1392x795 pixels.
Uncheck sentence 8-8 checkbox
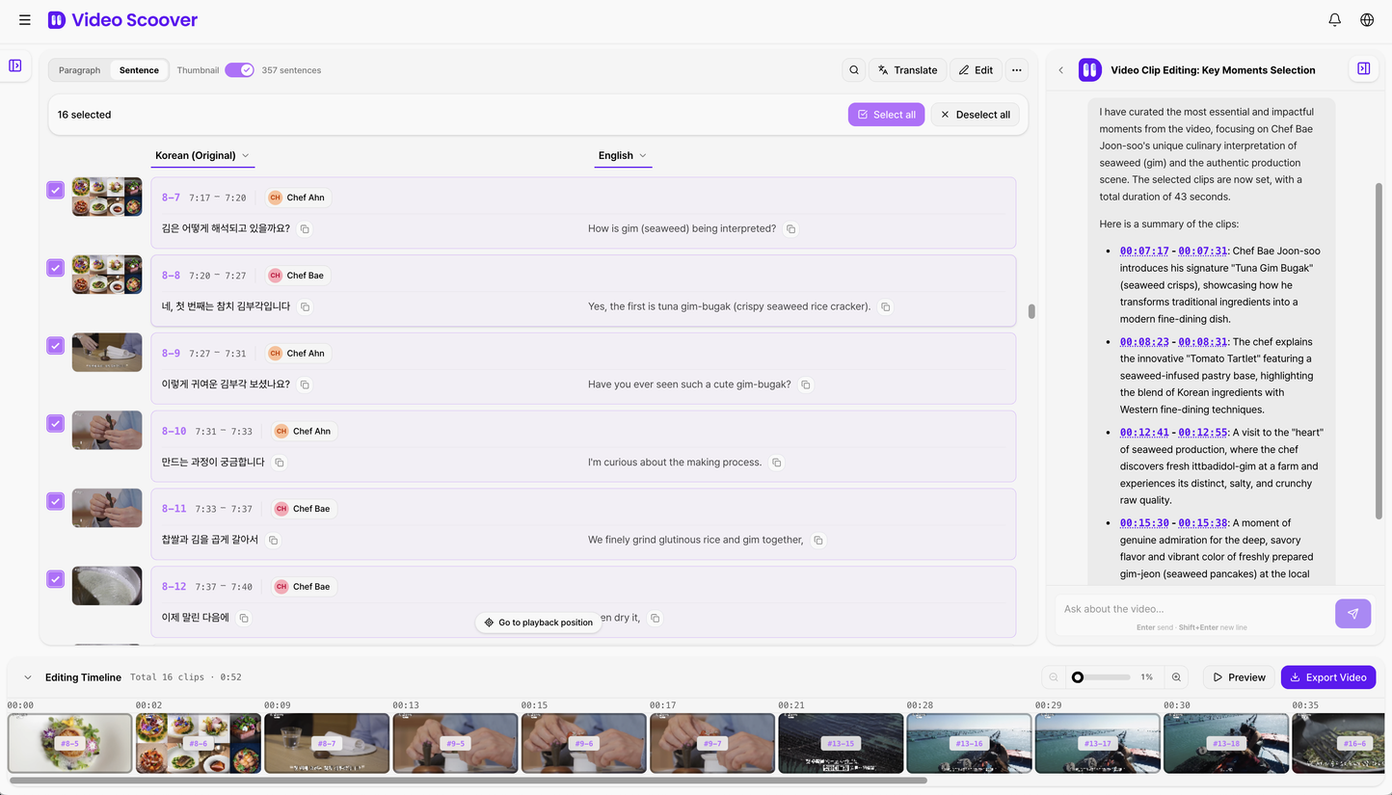point(56,268)
